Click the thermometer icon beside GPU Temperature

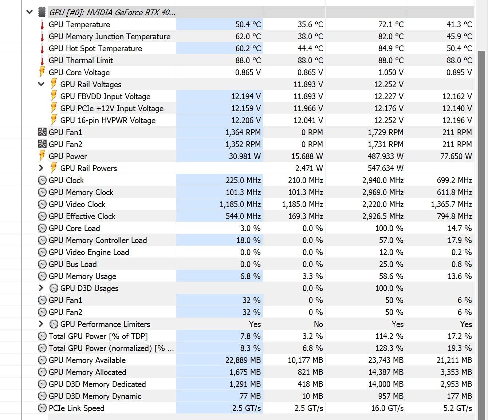tap(42, 25)
